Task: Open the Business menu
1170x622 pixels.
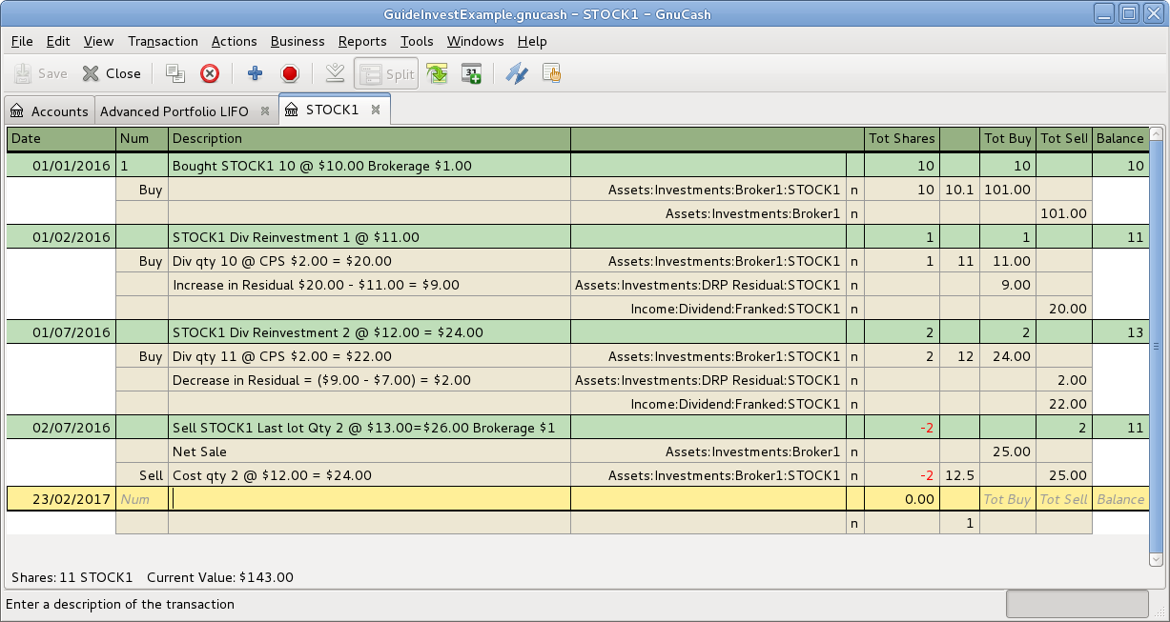Action: [x=298, y=41]
